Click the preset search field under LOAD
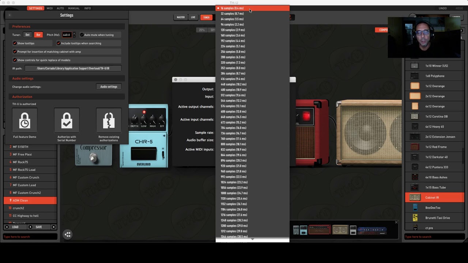The width and height of the screenshot is (468, 263). pos(30,237)
